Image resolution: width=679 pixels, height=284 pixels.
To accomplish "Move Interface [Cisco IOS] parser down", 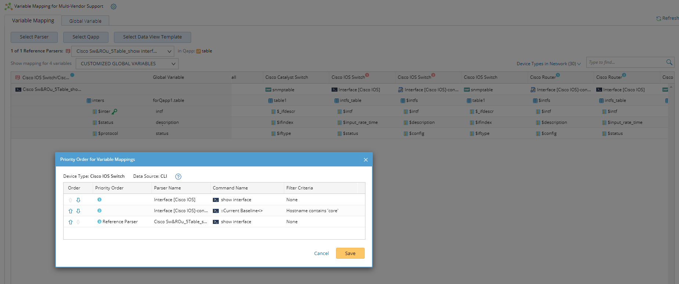I will (x=78, y=200).
